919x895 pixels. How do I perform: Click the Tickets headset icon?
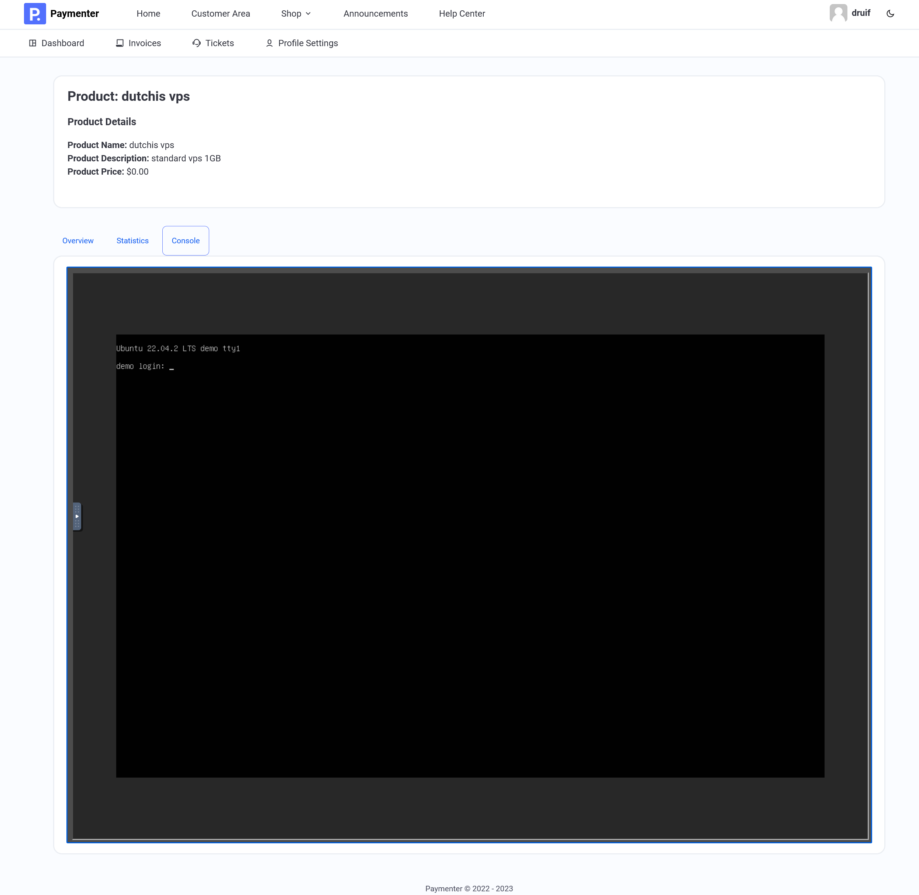tap(196, 43)
